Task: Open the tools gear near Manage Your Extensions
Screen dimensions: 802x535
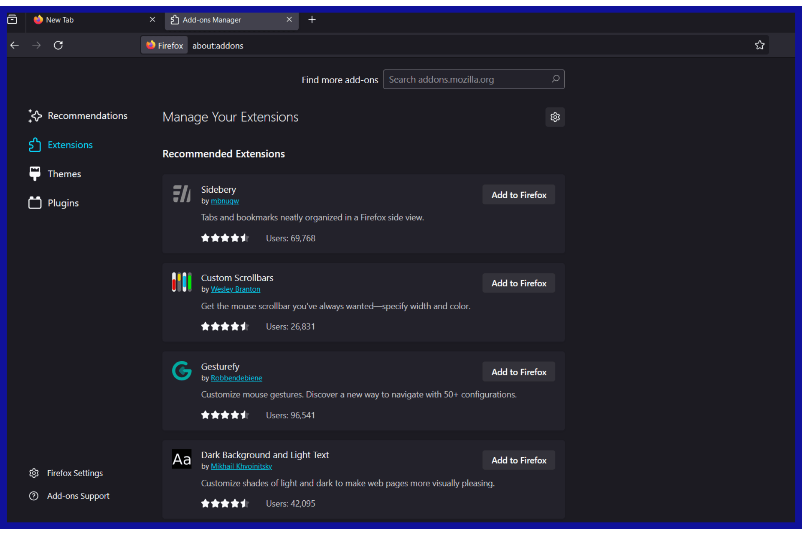Action: [x=555, y=117]
